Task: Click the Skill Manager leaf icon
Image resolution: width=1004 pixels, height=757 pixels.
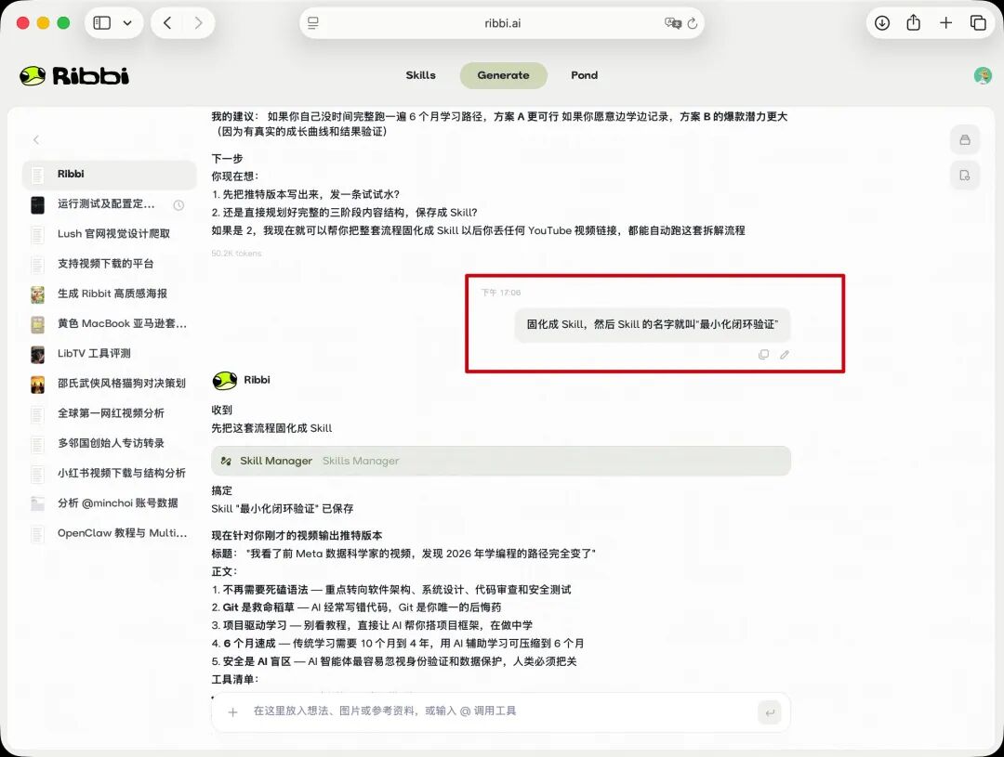Action: [x=228, y=460]
